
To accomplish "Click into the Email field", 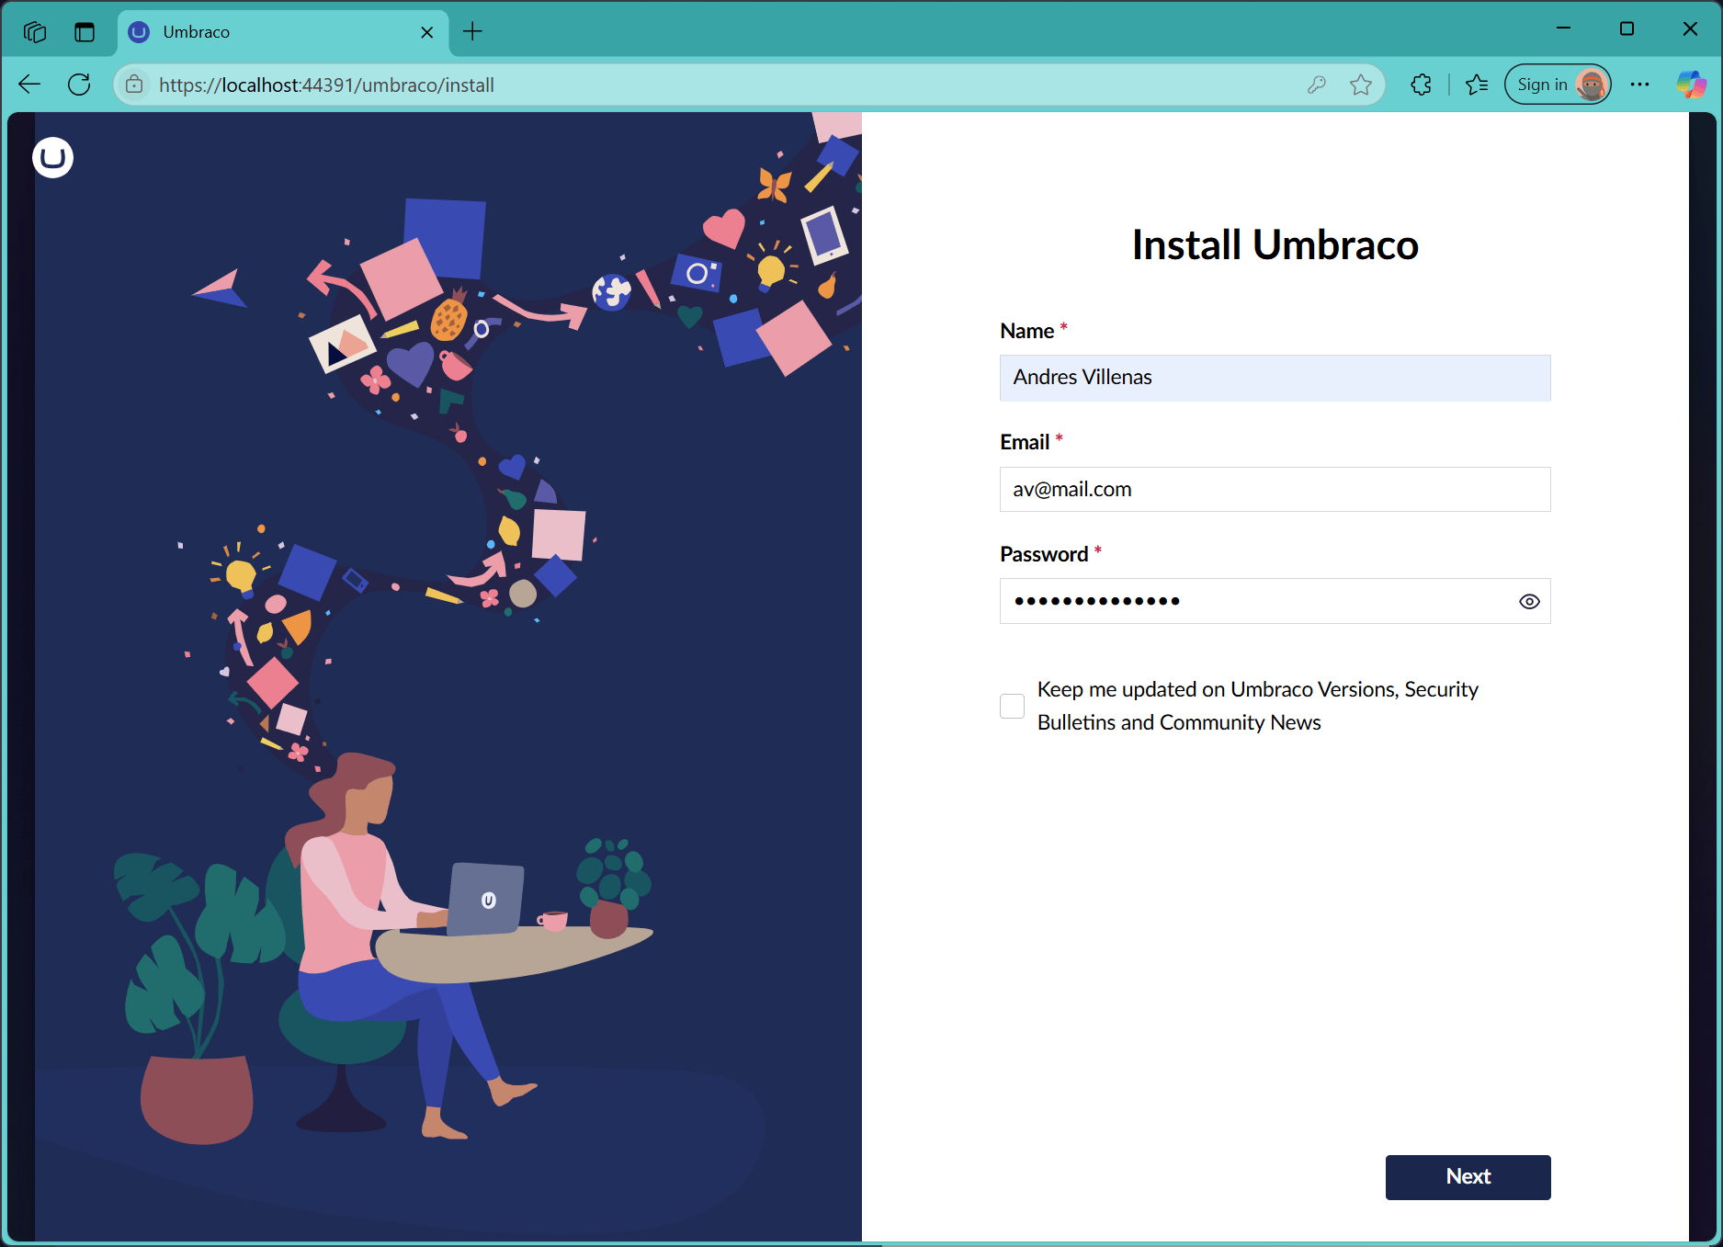I will click(1275, 490).
